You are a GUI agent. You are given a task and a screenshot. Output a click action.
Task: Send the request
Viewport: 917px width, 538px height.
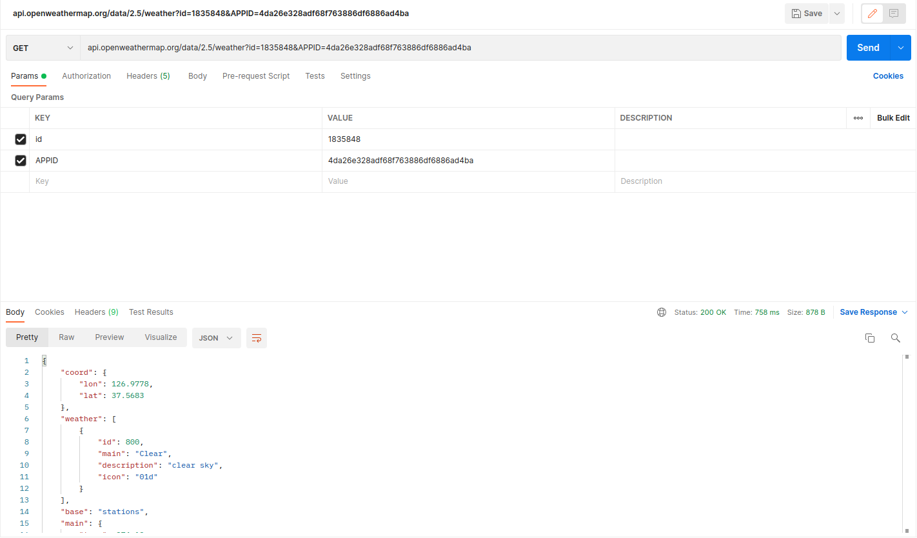pos(868,48)
